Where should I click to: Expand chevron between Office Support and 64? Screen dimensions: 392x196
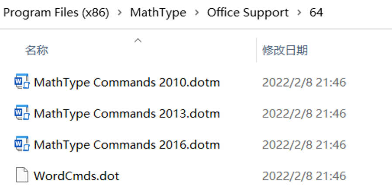[299, 13]
